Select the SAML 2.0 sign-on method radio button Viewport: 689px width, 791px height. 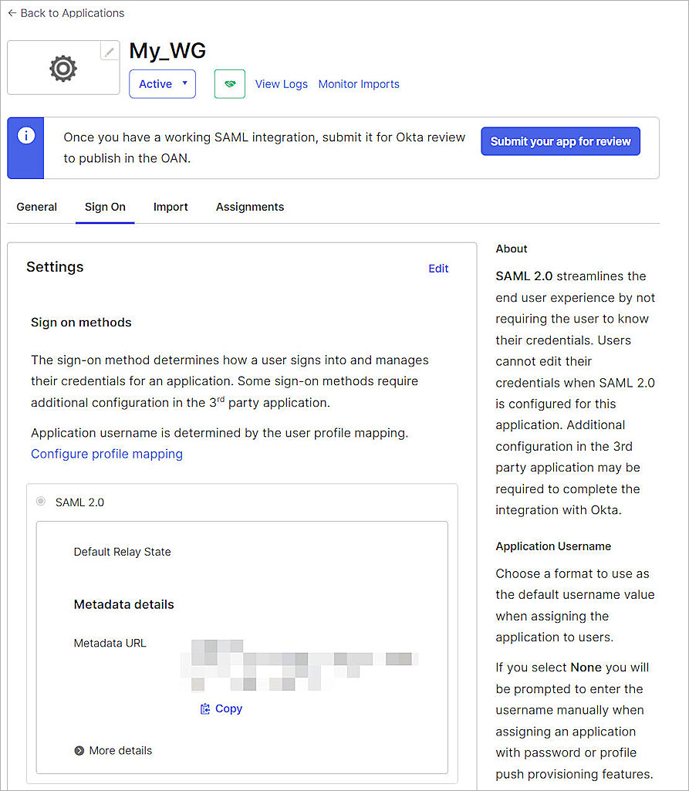pos(40,501)
